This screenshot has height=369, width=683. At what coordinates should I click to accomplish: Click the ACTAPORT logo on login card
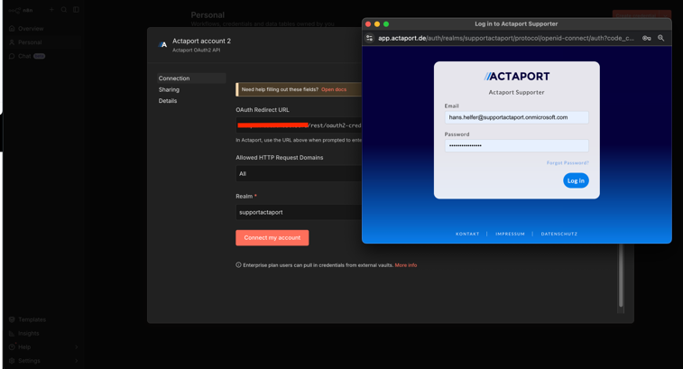(x=517, y=77)
